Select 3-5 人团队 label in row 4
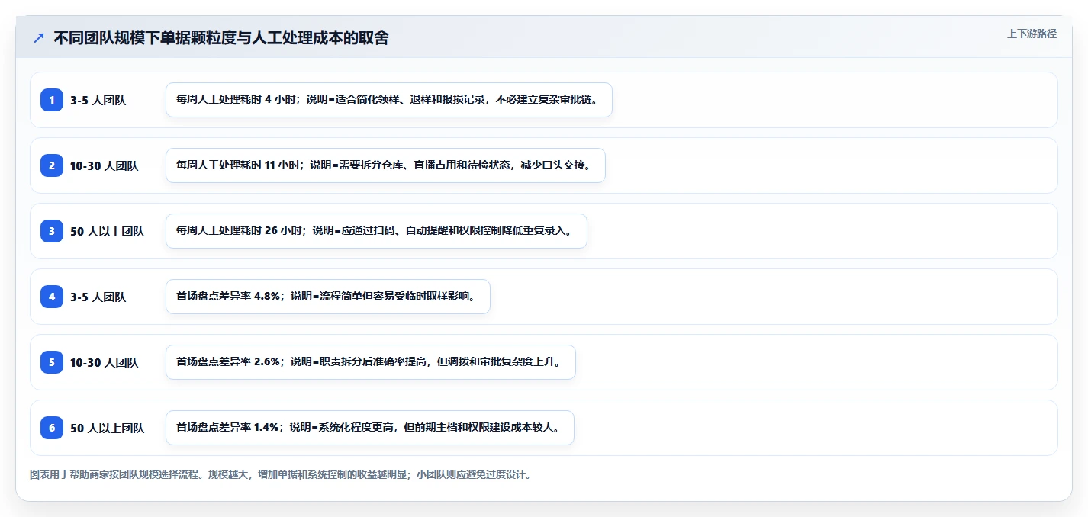Image resolution: width=1088 pixels, height=517 pixels. point(98,297)
